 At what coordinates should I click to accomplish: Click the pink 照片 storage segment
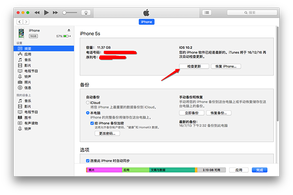[105, 170]
